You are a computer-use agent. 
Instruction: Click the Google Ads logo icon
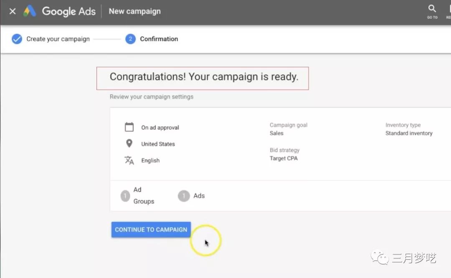coord(30,11)
